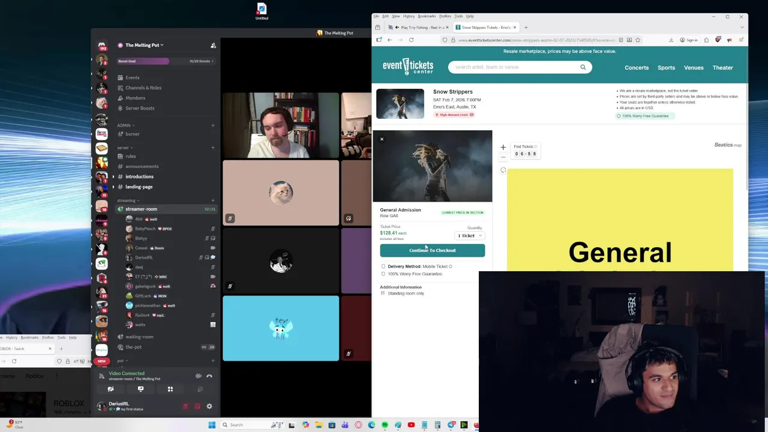The width and height of the screenshot is (768, 432).
Task: Disconnect from the voice channel
Action: click(209, 376)
